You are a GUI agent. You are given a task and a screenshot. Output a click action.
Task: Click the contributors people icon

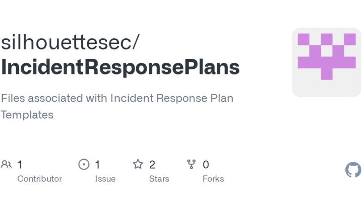click(6, 164)
